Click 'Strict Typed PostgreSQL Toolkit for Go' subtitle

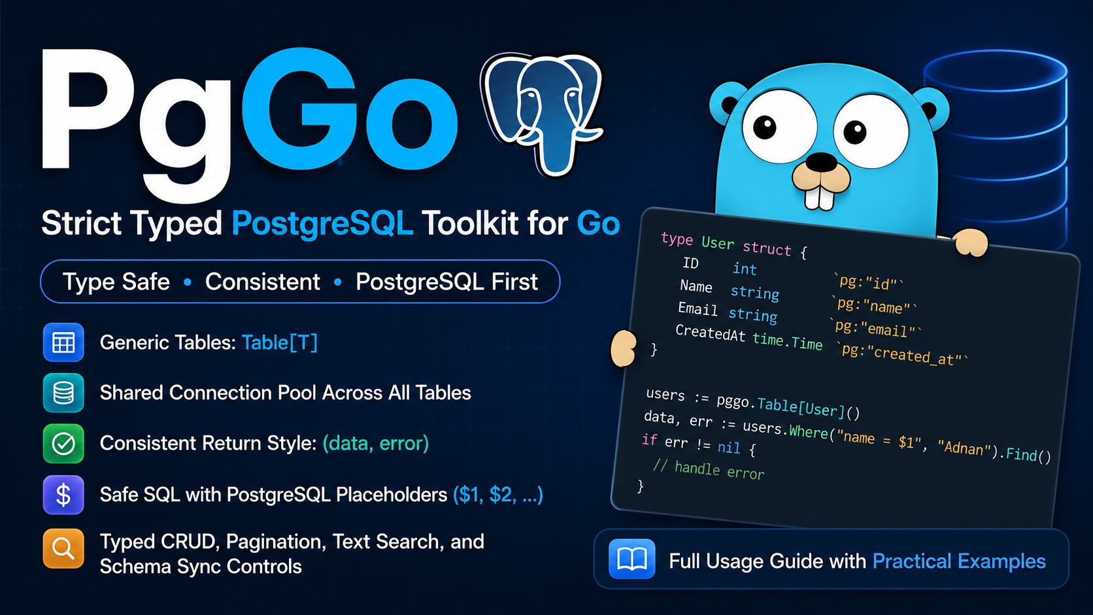331,224
